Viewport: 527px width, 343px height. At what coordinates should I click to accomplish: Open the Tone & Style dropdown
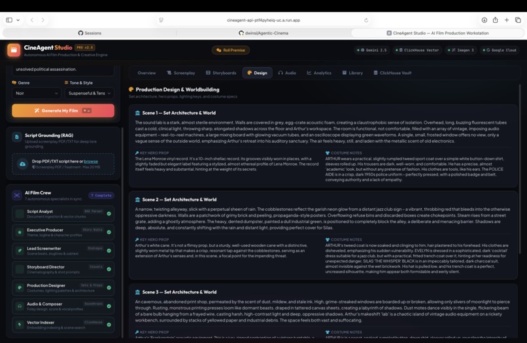90,93
